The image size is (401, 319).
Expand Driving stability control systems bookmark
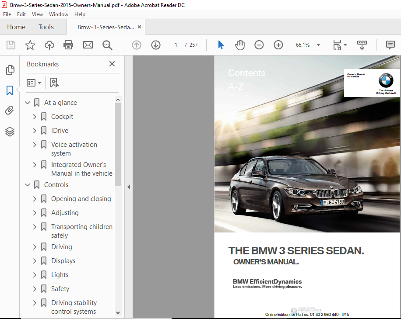coord(35,303)
